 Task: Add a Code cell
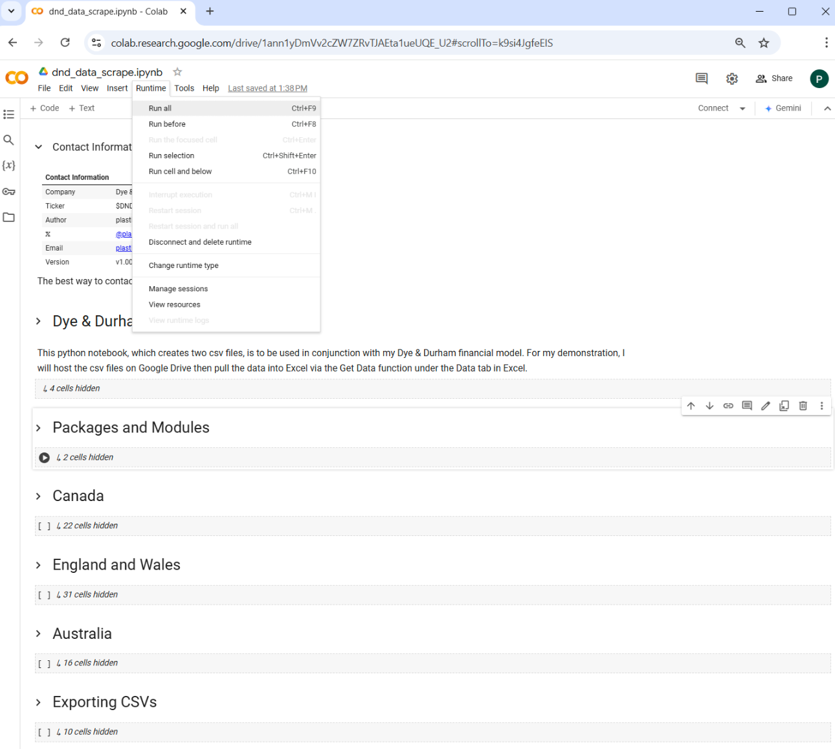tap(44, 109)
